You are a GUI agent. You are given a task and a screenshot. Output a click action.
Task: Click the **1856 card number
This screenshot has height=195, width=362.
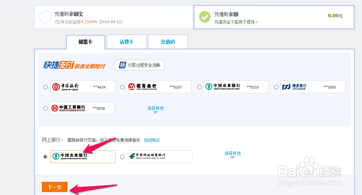(x=330, y=87)
